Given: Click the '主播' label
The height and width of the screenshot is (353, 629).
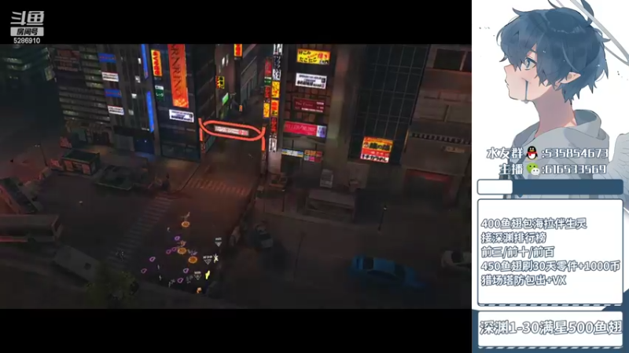Looking at the screenshot, I should [x=512, y=169].
